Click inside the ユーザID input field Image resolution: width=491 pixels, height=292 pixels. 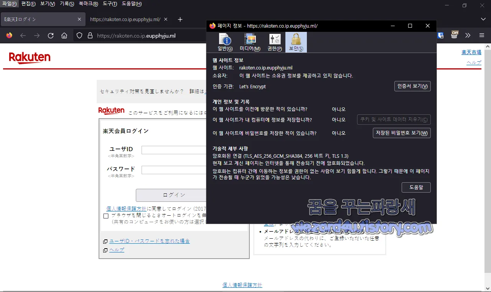[x=175, y=150]
